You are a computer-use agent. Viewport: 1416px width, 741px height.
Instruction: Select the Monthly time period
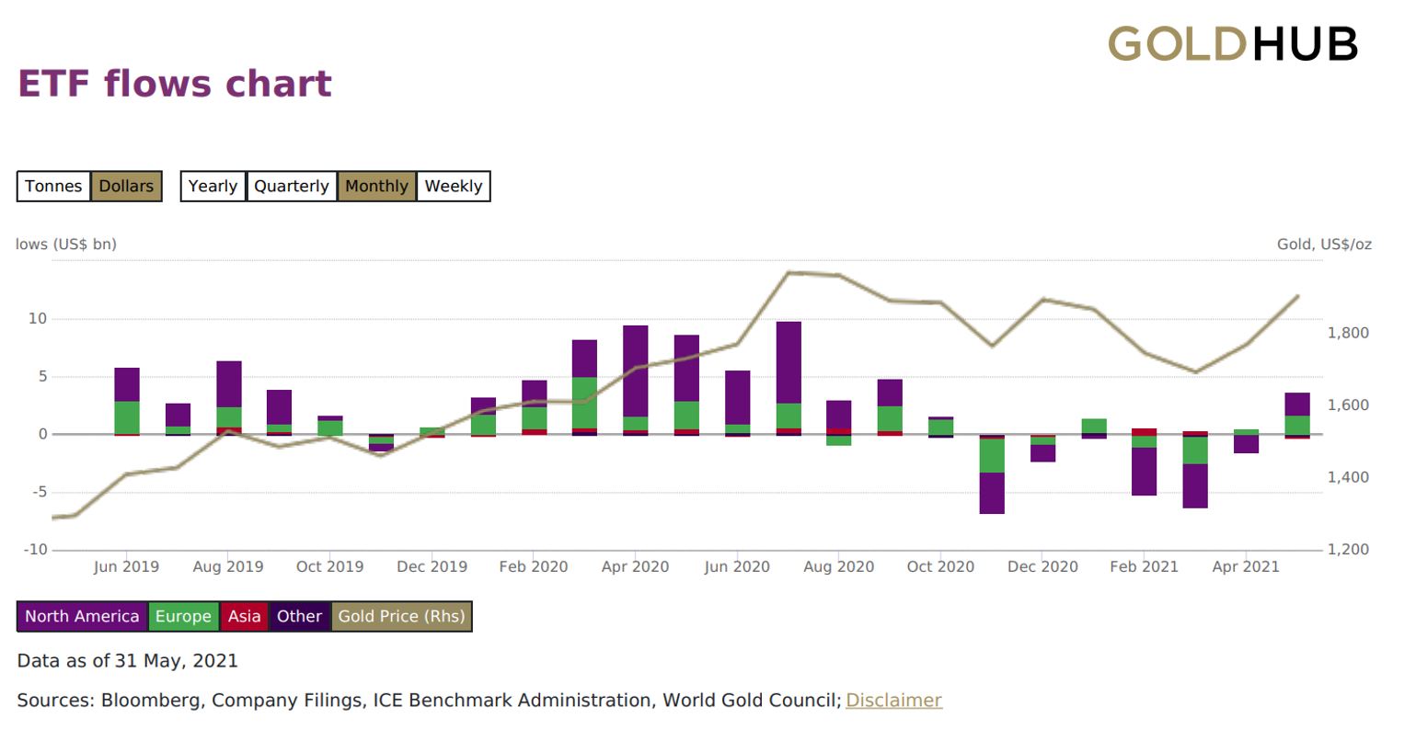(376, 187)
